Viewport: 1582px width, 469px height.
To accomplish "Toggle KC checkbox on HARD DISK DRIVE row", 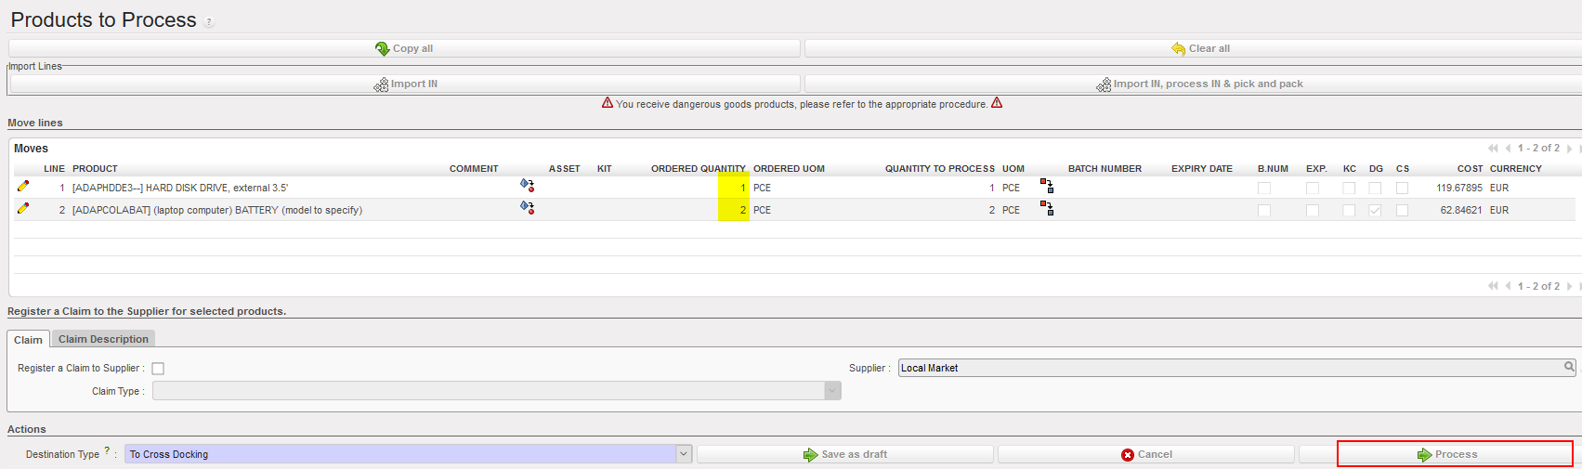I will pos(1349,189).
